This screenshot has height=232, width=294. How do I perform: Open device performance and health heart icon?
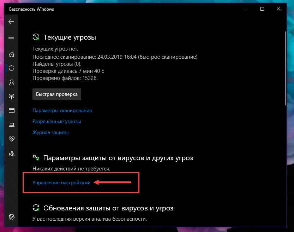[11, 139]
